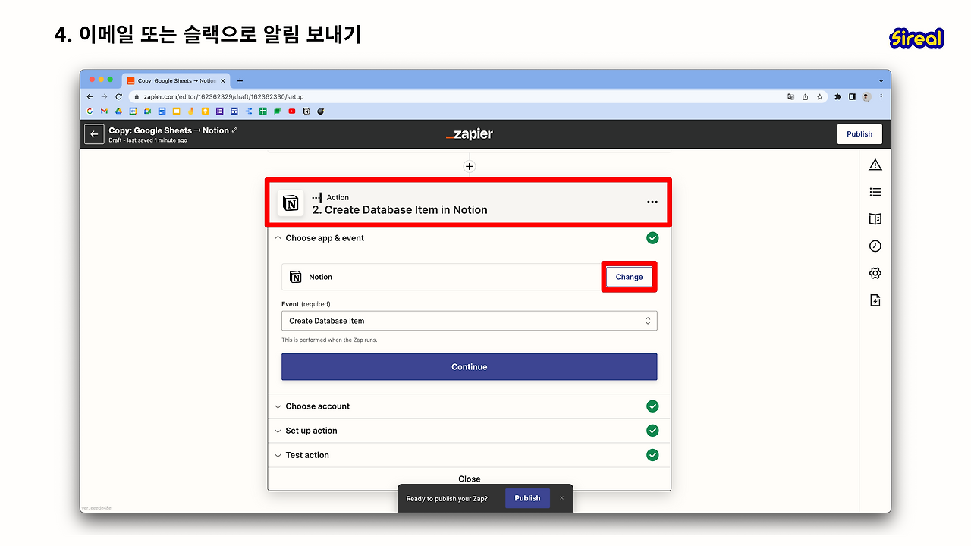971x546 pixels.
Task: Click Publish in the bottom notification bar
Action: click(x=527, y=498)
